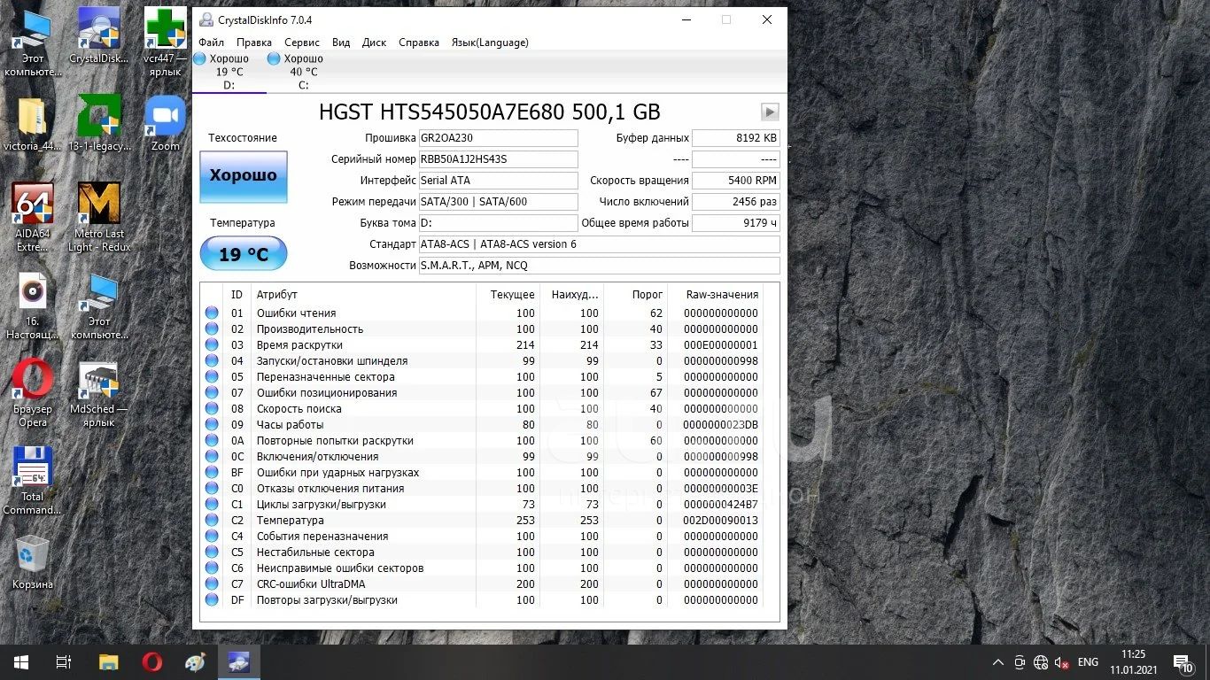
Task: Click the 19 °C temperature indicator
Action: point(244,254)
